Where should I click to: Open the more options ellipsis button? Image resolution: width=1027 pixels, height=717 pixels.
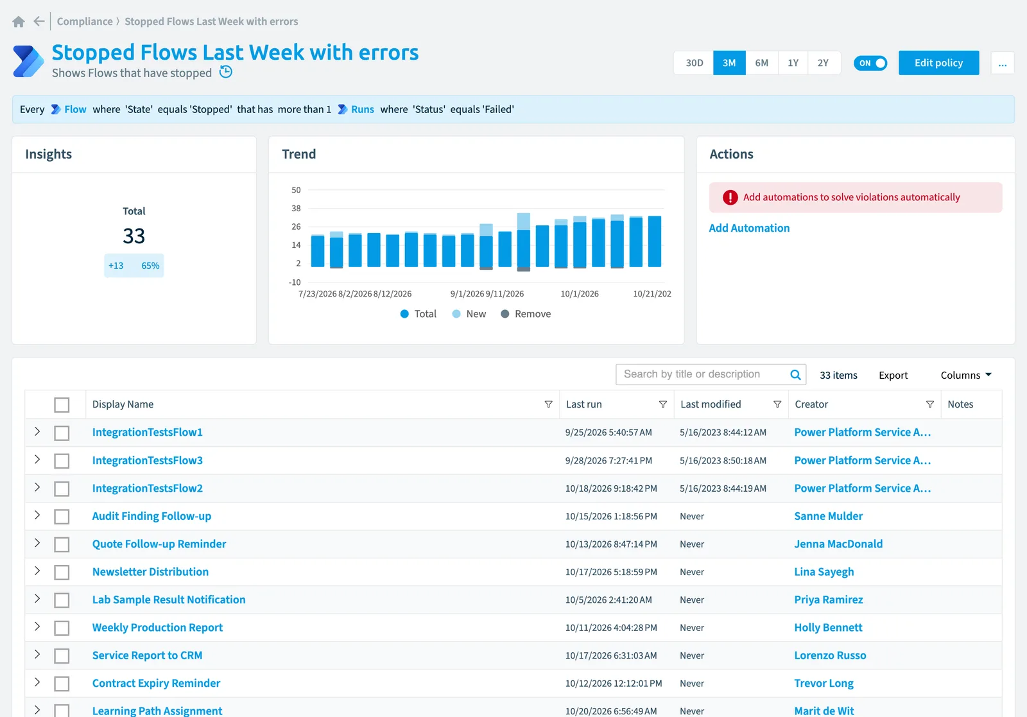(x=1003, y=63)
